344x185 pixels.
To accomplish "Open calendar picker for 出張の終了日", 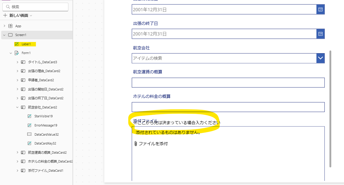I will tap(321, 34).
